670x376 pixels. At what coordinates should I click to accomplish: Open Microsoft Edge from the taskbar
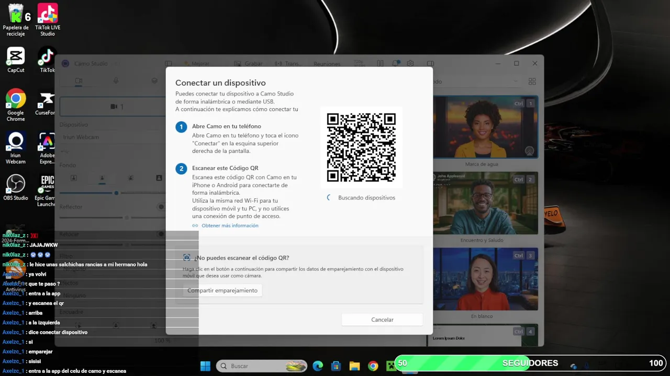318,366
